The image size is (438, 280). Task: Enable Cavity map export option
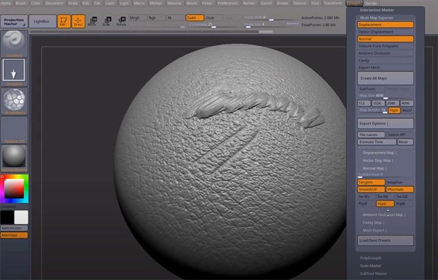click(385, 60)
